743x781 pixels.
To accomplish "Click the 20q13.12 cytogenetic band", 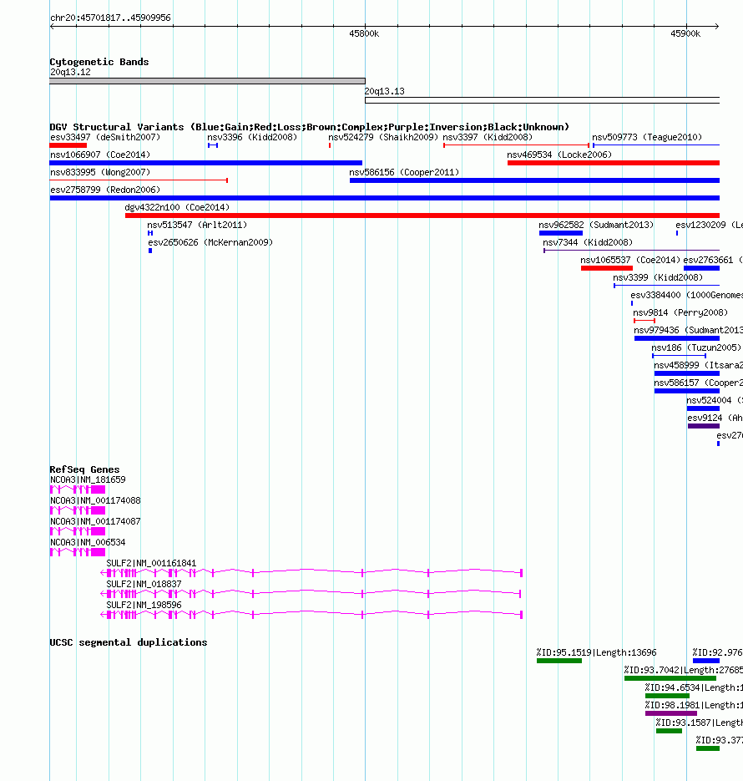I will pyautogui.click(x=208, y=81).
